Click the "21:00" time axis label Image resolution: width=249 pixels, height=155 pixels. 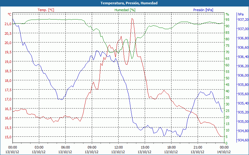[x=198, y=148]
